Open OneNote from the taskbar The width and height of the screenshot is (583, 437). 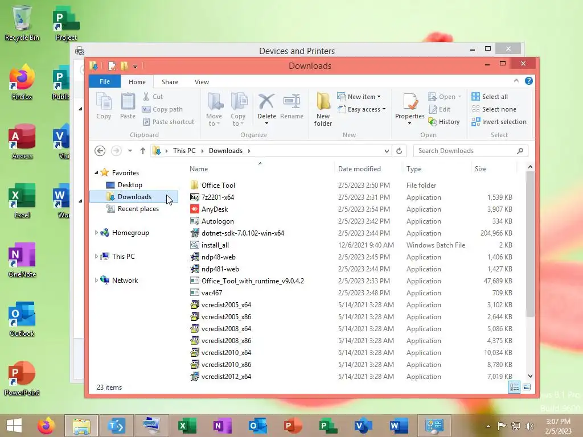point(222,426)
